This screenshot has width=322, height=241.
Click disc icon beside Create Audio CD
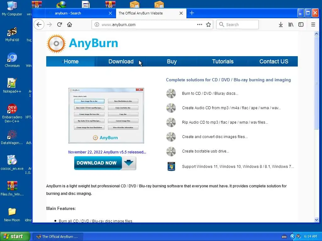[x=171, y=108]
